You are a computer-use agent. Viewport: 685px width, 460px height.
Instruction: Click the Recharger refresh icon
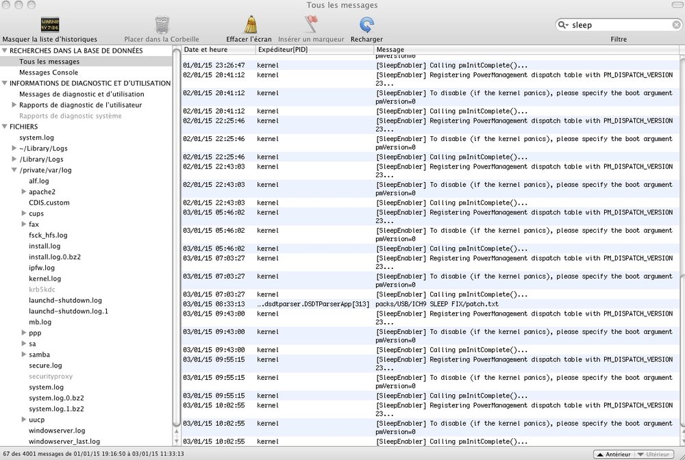366,25
